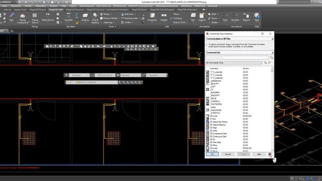
Task: Click the find command icon beside filter dropdown
Action: (x=265, y=63)
